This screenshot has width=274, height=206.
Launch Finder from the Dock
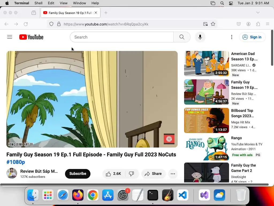point(33,195)
